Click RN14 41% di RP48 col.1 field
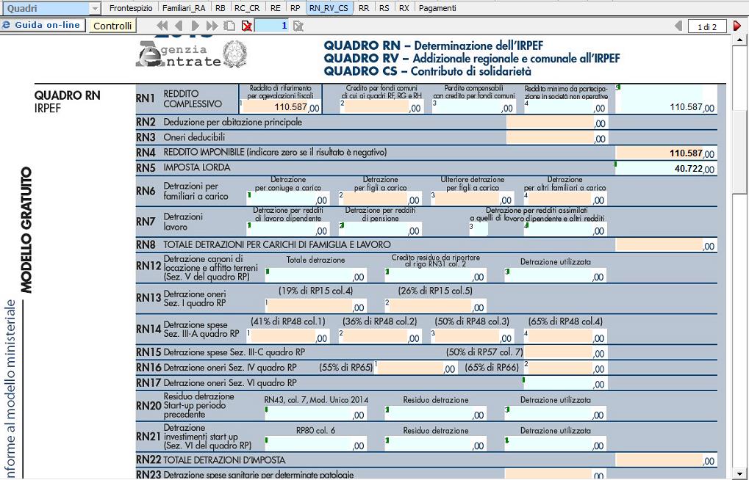 point(288,337)
